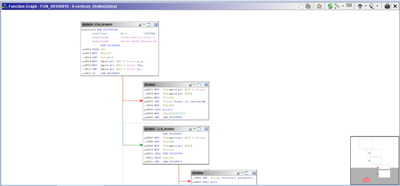This screenshot has width=400, height=186.
Task: Click the CALL FUN_00100790 instruction
Action: coord(163,154)
